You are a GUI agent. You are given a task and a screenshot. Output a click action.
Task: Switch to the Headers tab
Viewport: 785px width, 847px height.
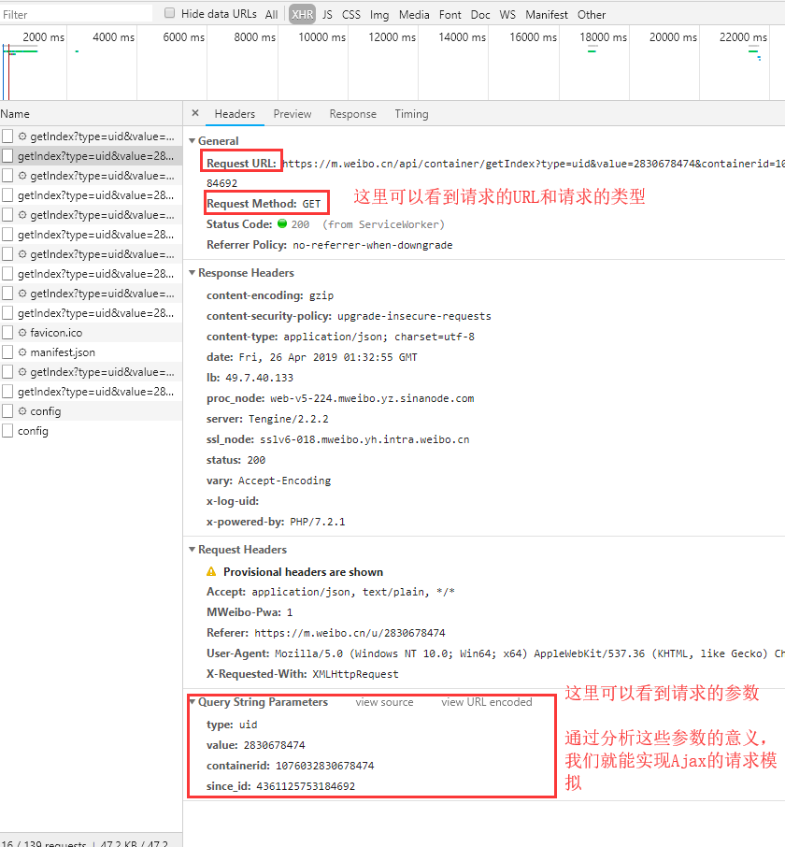click(235, 114)
